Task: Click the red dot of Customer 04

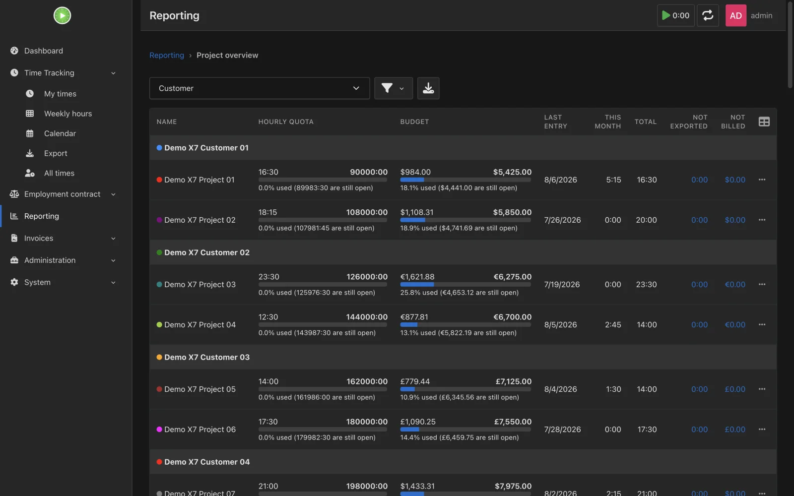Action: pyautogui.click(x=159, y=462)
